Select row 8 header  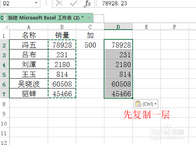tap(5, 103)
